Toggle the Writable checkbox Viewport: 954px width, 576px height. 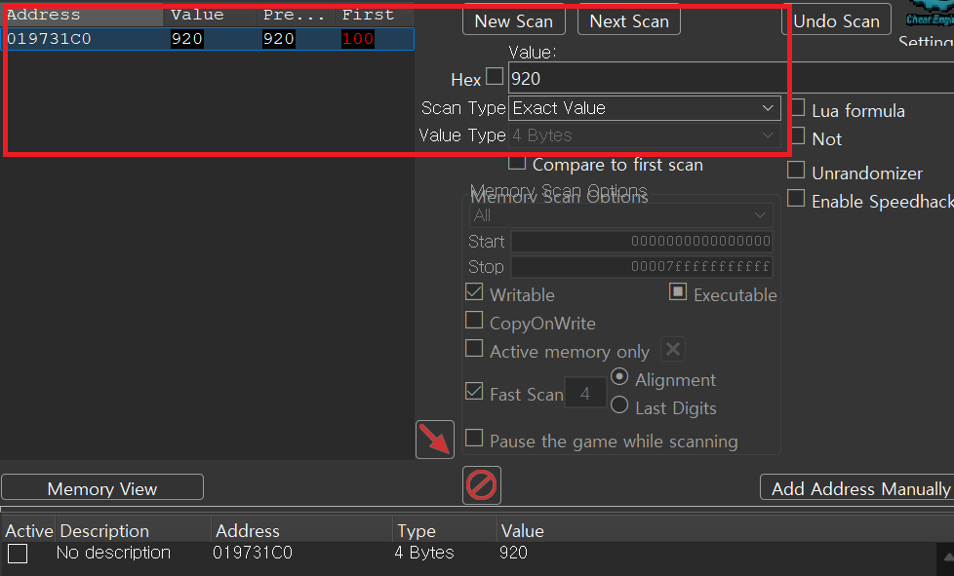pos(474,292)
